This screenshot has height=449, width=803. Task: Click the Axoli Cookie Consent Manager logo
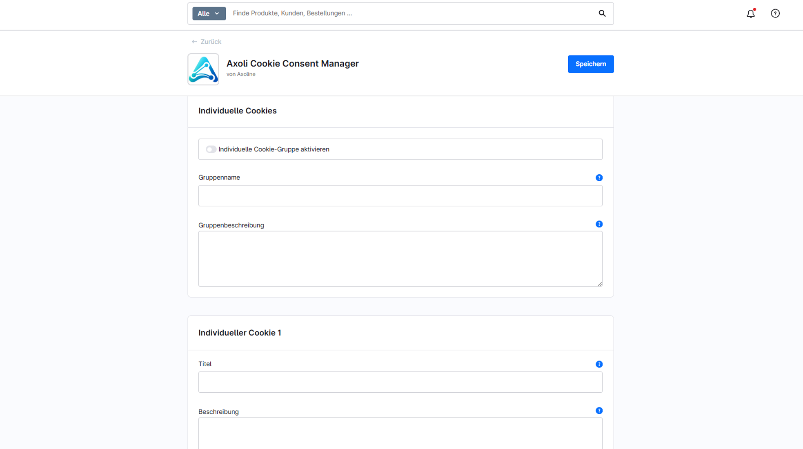click(x=203, y=69)
